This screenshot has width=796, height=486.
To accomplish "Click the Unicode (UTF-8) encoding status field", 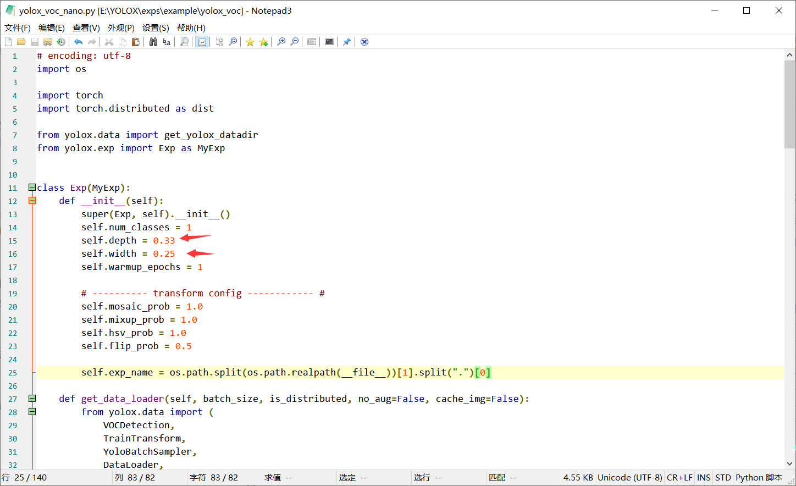I will tap(630, 478).
